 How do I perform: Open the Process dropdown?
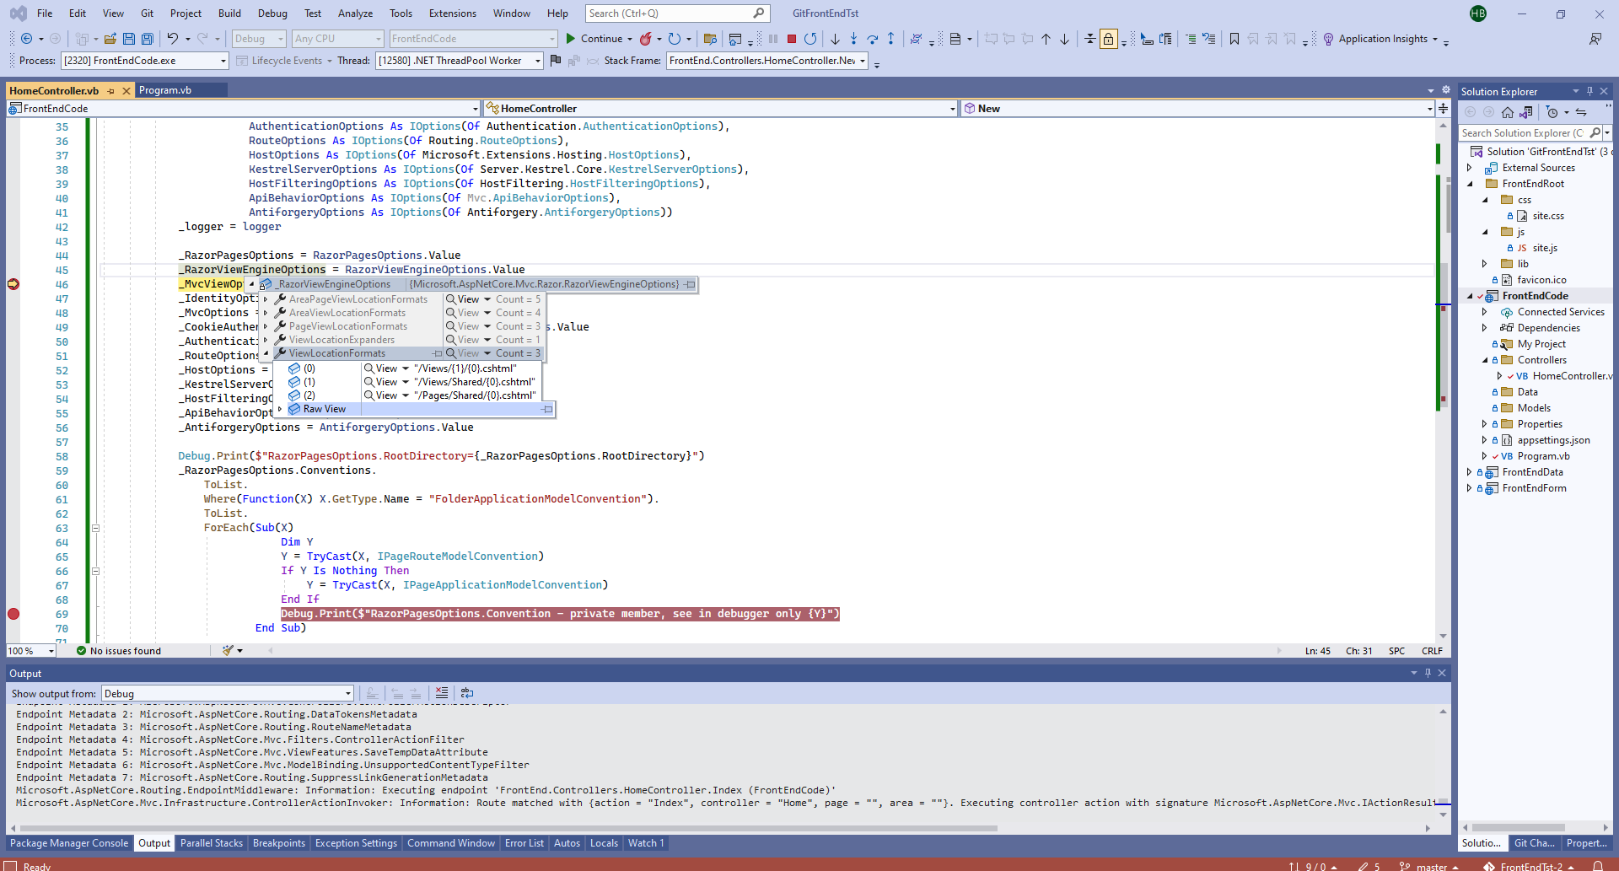click(223, 61)
